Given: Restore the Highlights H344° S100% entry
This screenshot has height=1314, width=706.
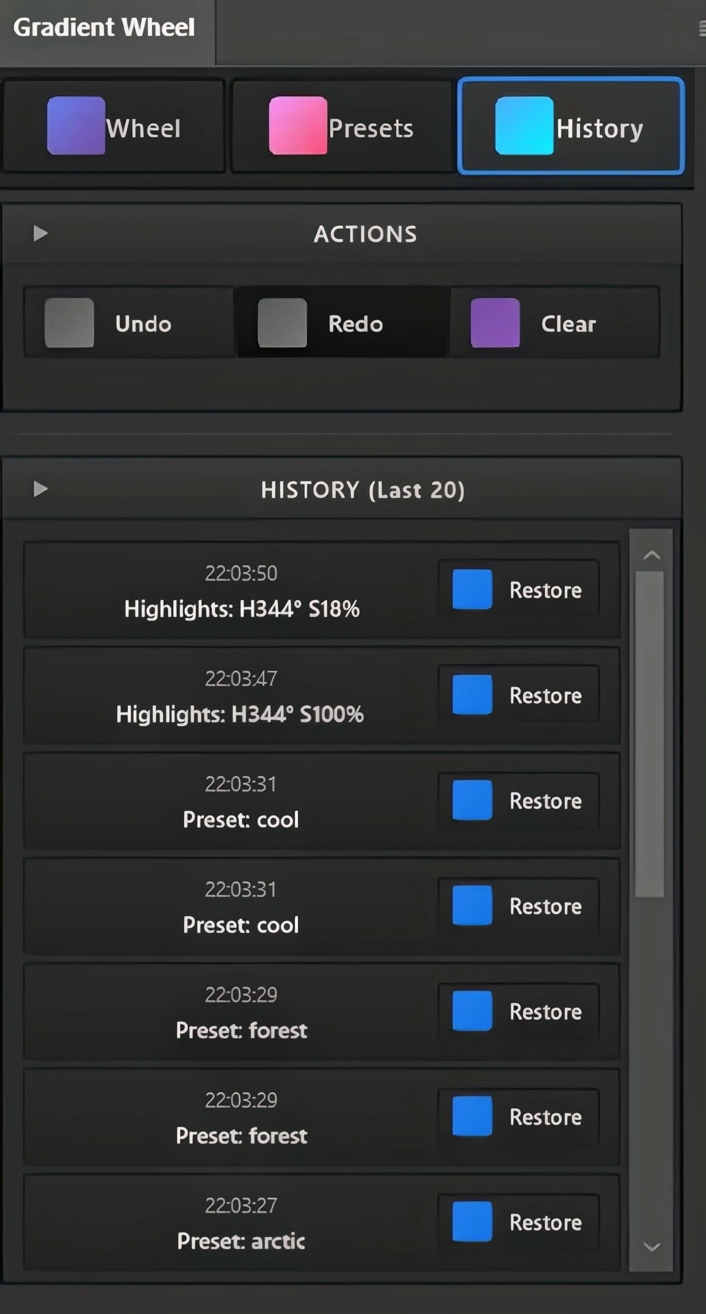Looking at the screenshot, I should [518, 695].
